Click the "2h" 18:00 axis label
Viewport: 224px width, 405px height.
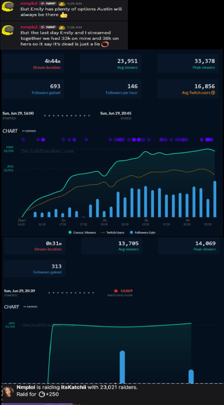coord(104,222)
